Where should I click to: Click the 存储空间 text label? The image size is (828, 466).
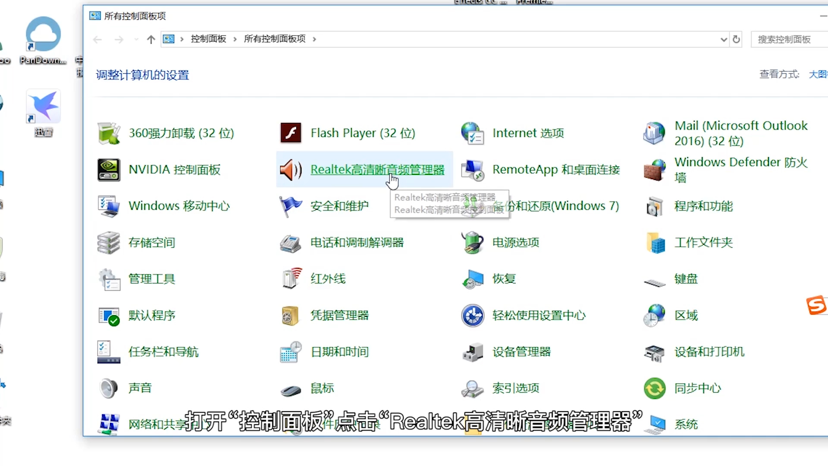click(152, 242)
